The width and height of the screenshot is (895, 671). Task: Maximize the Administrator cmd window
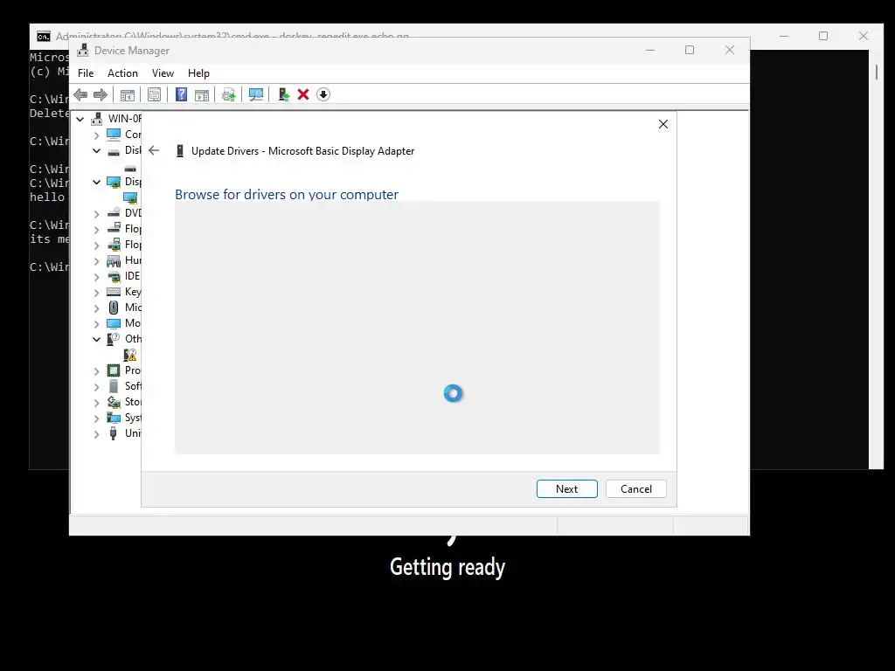point(823,36)
